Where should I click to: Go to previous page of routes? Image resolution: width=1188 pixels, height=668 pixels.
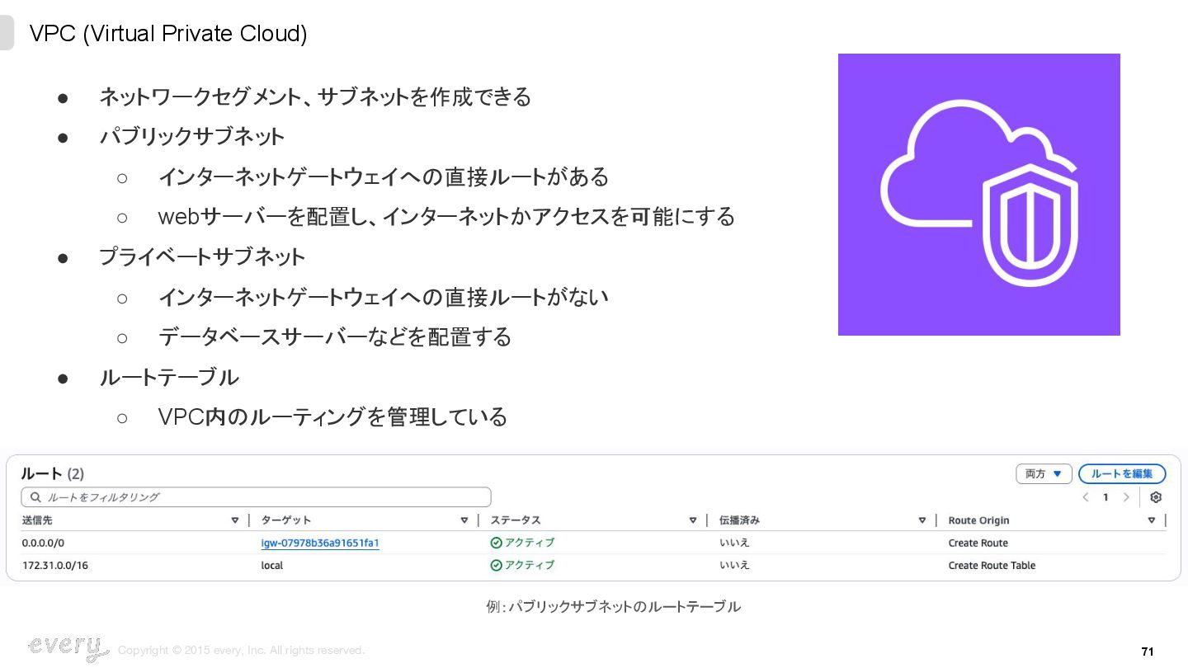tap(1086, 497)
